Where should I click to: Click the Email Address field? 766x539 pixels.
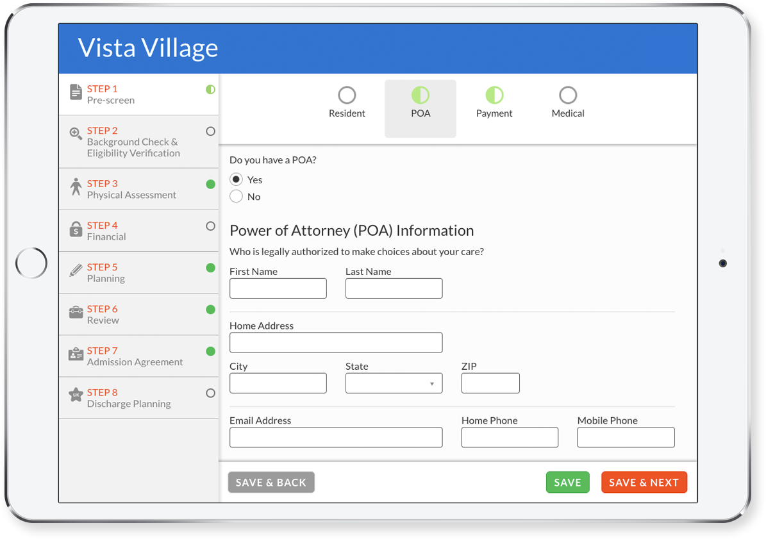coord(336,438)
